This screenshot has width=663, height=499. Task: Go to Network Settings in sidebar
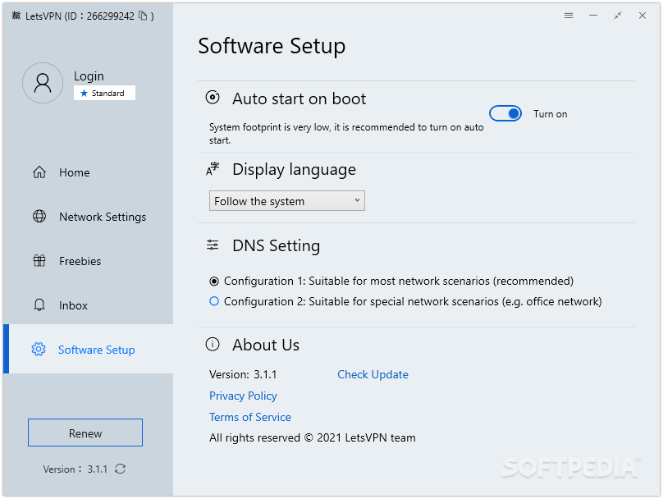(x=102, y=217)
